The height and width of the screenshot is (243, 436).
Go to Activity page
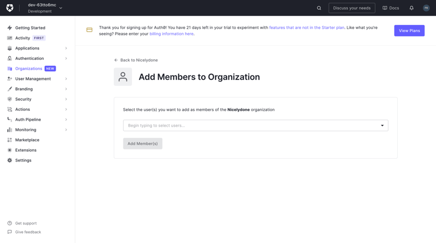(22, 38)
